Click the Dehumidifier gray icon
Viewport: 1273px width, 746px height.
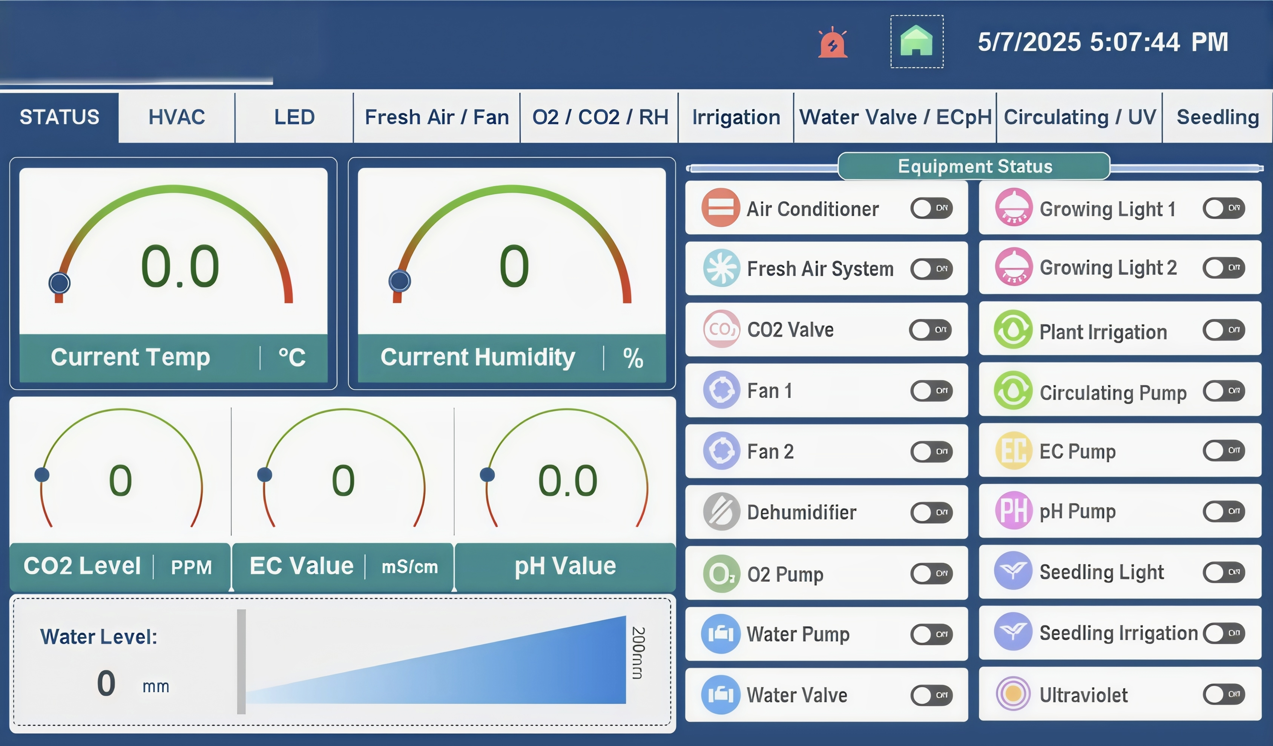coord(721,512)
